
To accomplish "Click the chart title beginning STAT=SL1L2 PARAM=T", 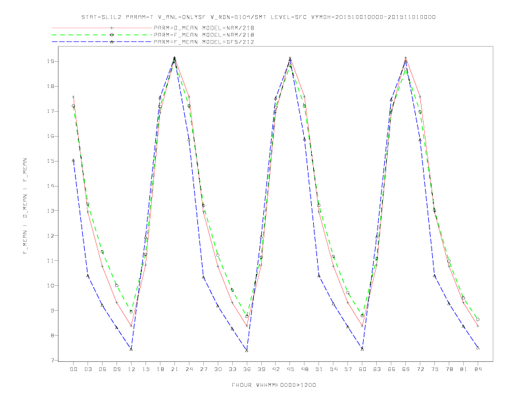I will pos(258,17).
